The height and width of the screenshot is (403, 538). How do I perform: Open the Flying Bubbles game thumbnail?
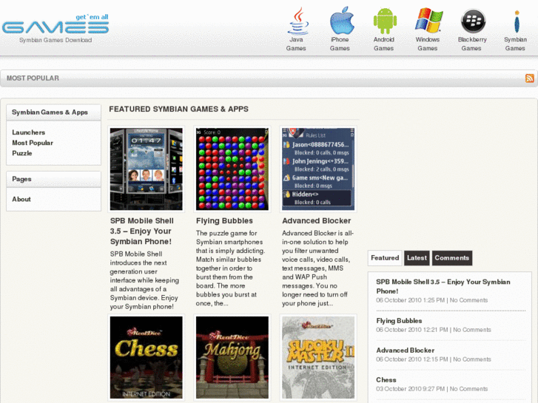coord(232,169)
